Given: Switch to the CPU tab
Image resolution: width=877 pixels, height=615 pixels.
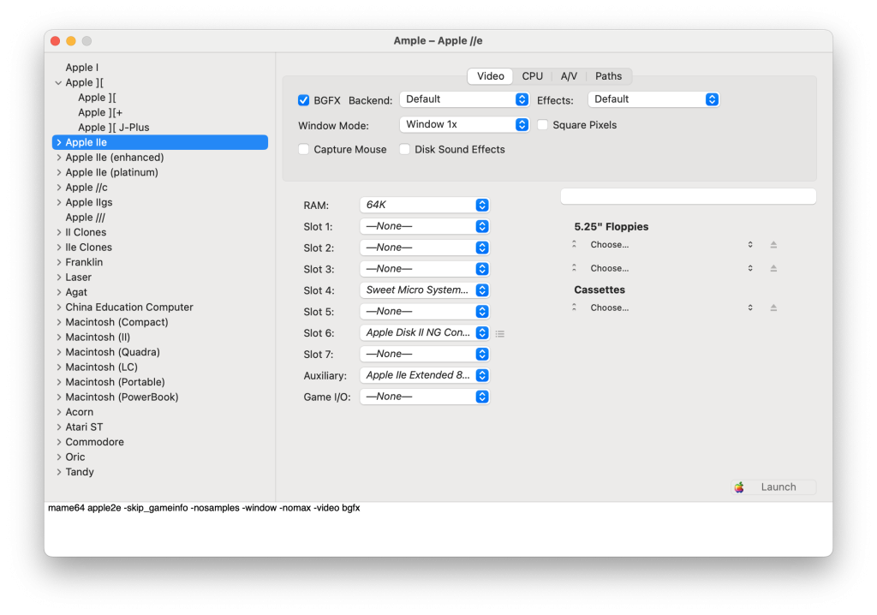Looking at the screenshot, I should [532, 75].
